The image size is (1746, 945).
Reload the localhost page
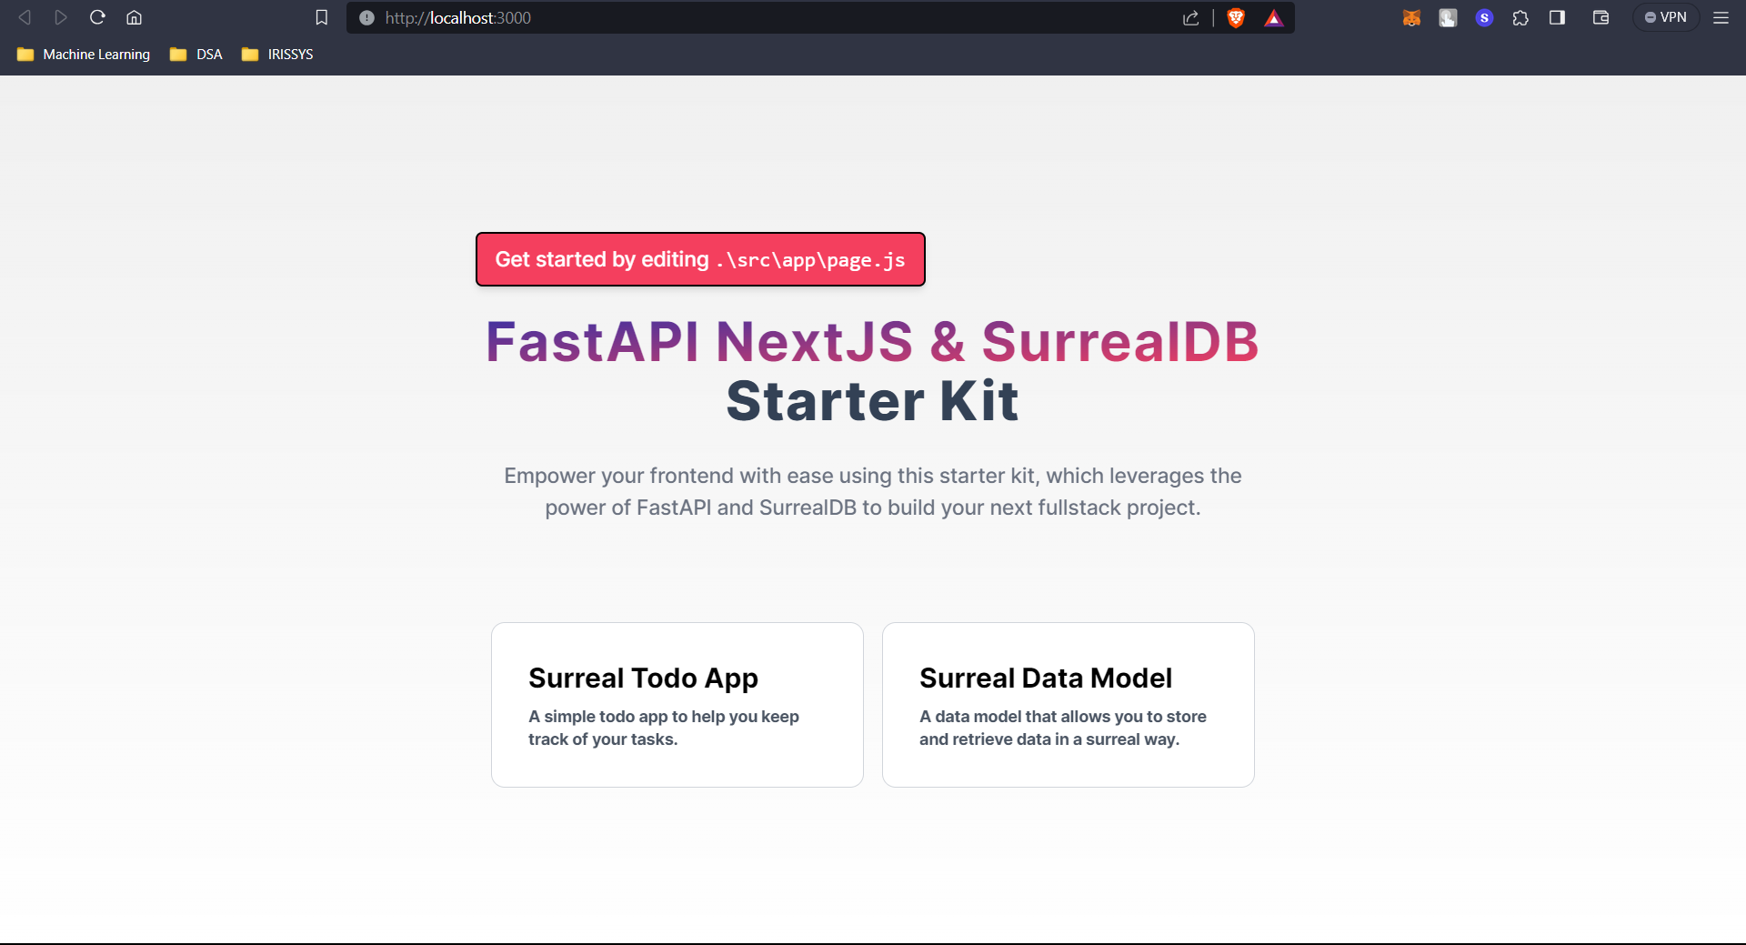click(x=97, y=17)
